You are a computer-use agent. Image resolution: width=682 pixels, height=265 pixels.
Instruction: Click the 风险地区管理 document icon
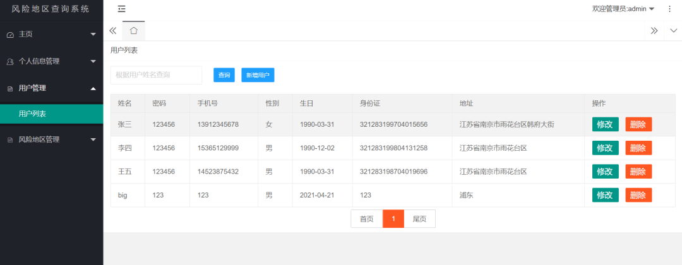[x=11, y=140]
